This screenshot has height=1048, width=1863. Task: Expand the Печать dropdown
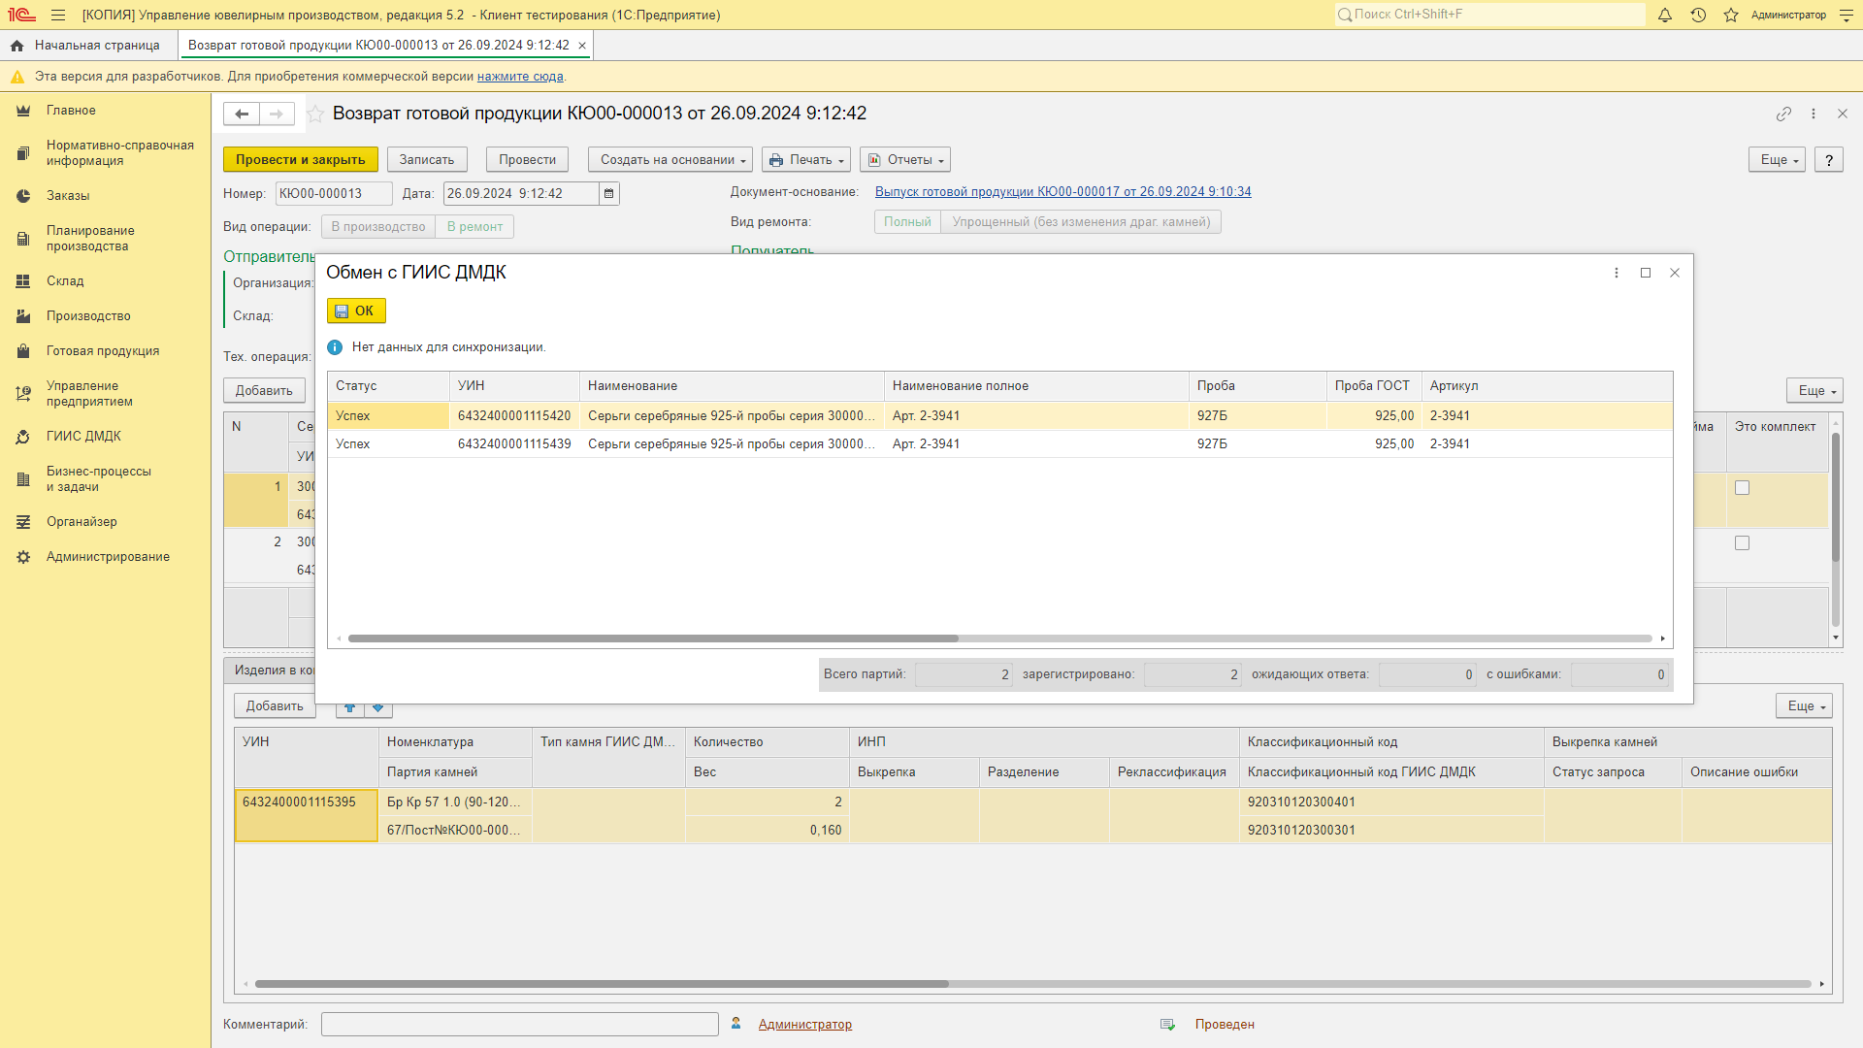[806, 160]
